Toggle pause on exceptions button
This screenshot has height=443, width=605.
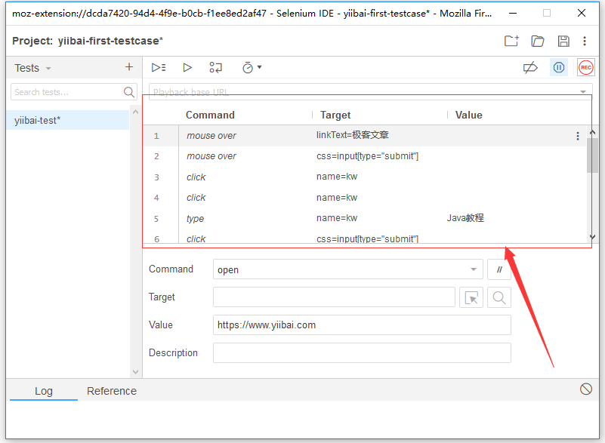pos(559,68)
